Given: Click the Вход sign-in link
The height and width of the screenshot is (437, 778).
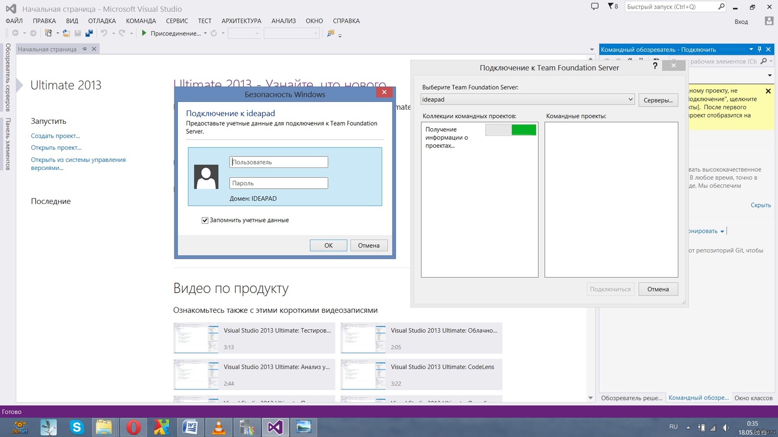Looking at the screenshot, I should 741,21.
